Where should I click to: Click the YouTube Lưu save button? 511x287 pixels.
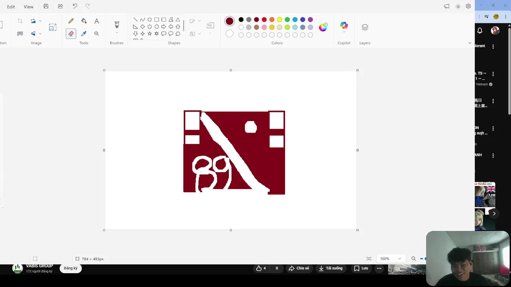[361, 268]
